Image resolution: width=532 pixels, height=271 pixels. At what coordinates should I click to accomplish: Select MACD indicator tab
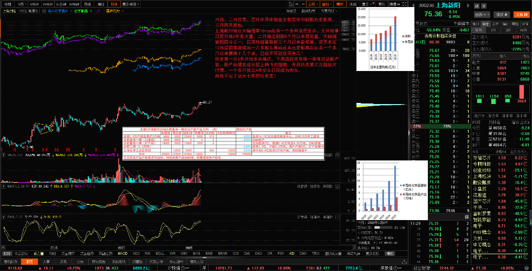(122, 253)
